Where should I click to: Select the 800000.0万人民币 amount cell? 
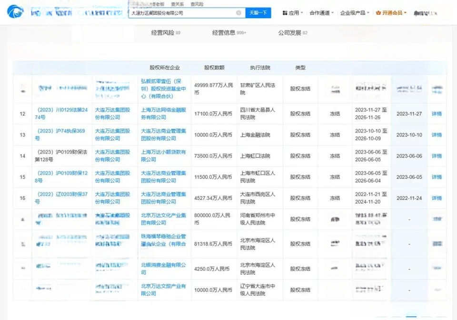pyautogui.click(x=213, y=219)
